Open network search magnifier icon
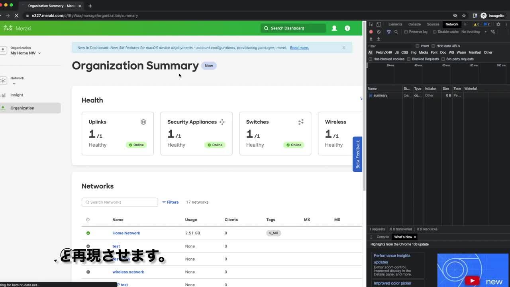Viewport: 510px width, 287px height. [x=396, y=32]
